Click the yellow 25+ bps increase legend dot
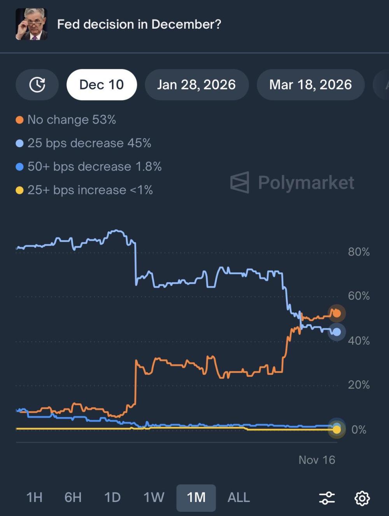The image size is (389, 516). pos(19,190)
